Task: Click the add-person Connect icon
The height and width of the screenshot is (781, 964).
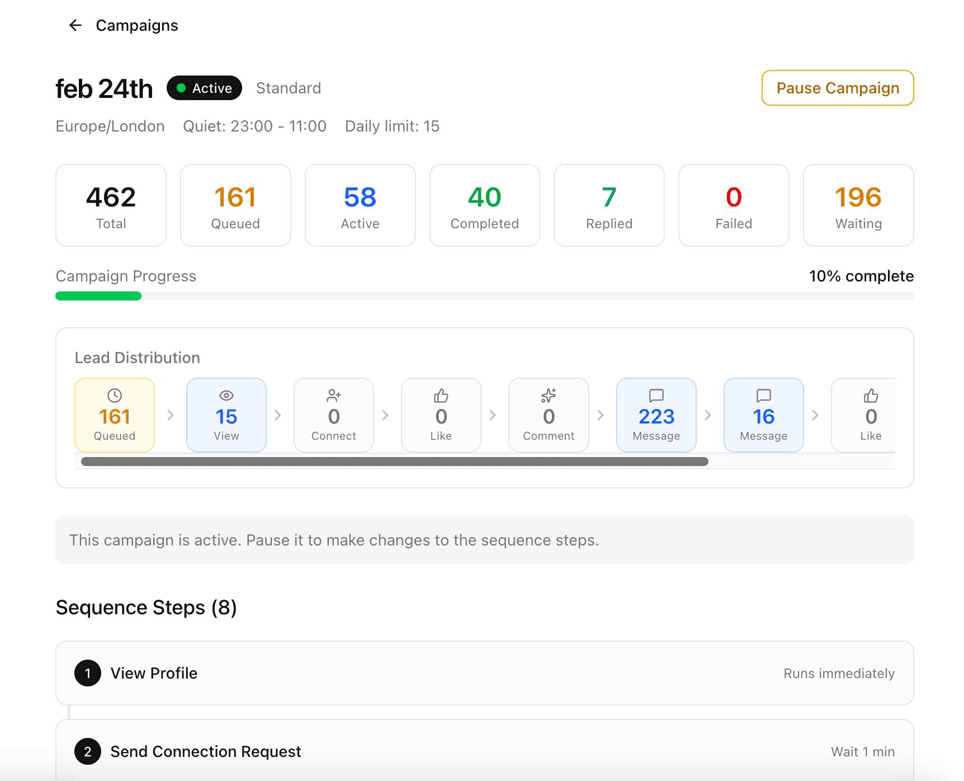Action: click(x=333, y=396)
